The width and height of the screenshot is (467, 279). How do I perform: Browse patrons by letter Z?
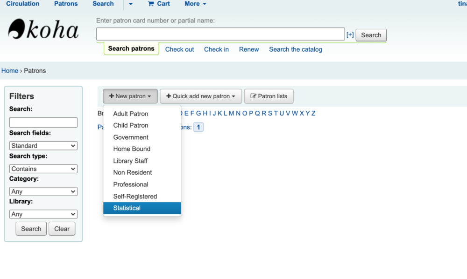(313, 113)
